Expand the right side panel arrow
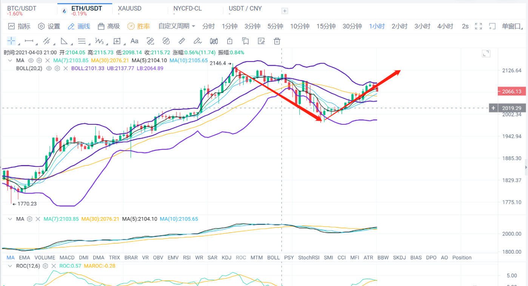This screenshot has width=528, height=286. (526, 167)
